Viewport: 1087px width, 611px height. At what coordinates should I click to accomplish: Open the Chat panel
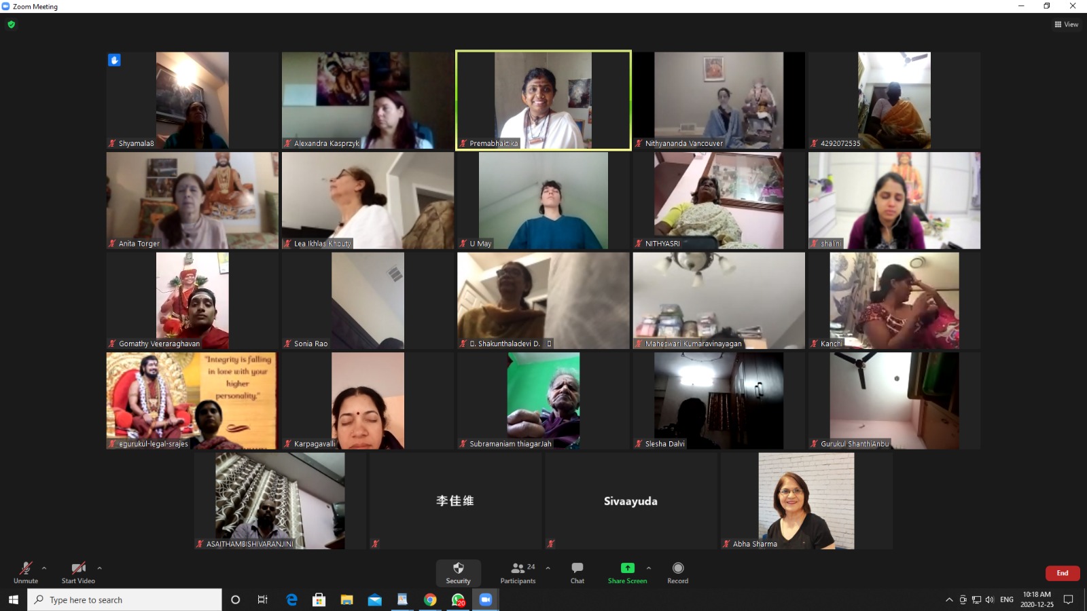click(x=577, y=572)
